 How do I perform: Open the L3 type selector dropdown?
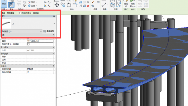[x=54, y=24]
